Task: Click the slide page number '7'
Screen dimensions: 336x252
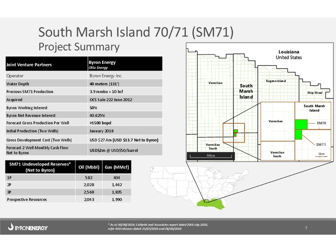Action: click(306, 228)
